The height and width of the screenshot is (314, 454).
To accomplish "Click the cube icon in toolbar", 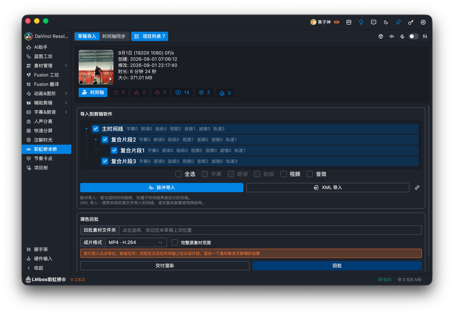I will (381, 36).
